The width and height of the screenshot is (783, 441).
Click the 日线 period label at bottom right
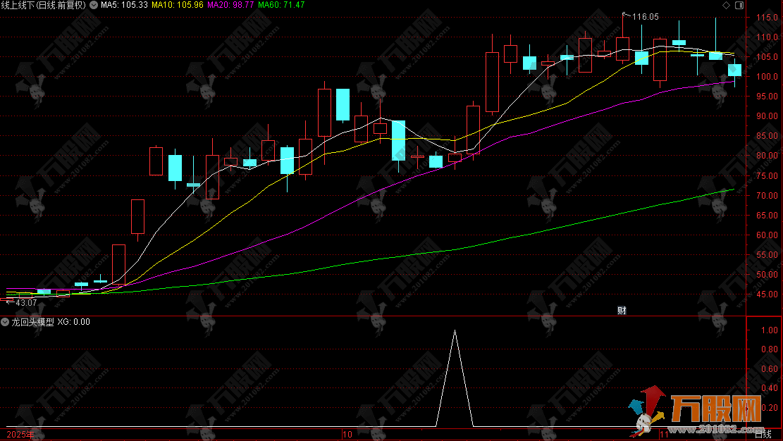click(x=763, y=435)
